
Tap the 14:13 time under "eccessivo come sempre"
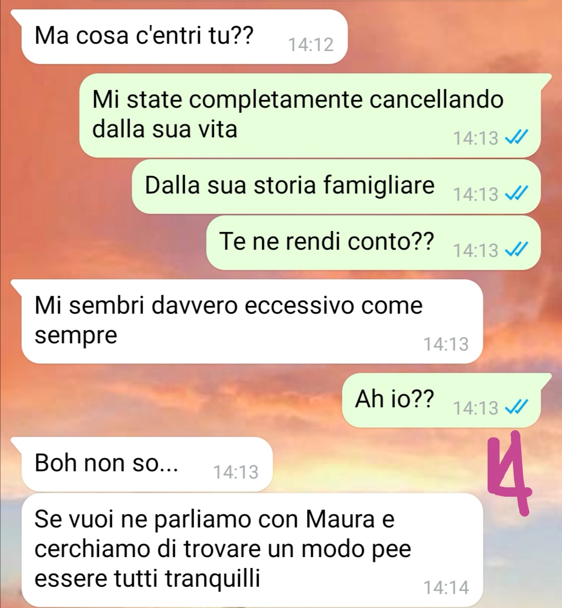tap(446, 344)
